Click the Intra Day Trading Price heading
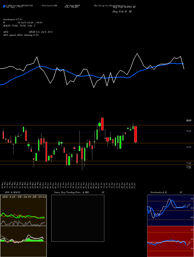This screenshot has height=257, width=194. pyautogui.click(x=68, y=192)
